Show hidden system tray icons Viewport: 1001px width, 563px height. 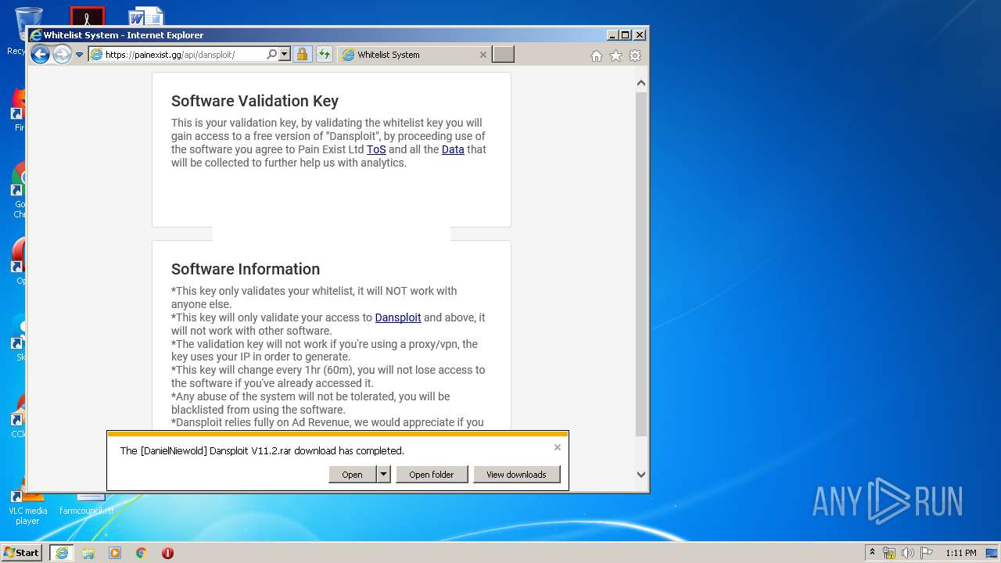[x=873, y=553]
